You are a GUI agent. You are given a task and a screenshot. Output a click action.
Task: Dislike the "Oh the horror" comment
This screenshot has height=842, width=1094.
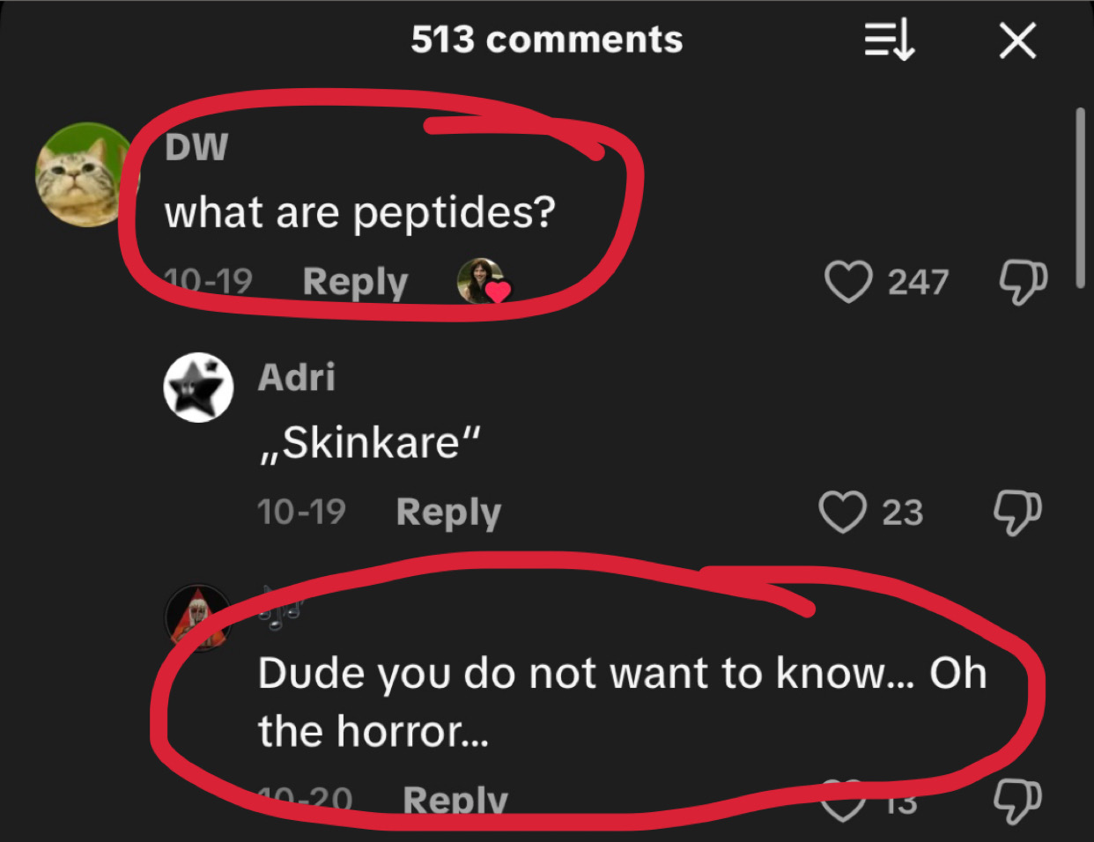coord(1017,801)
